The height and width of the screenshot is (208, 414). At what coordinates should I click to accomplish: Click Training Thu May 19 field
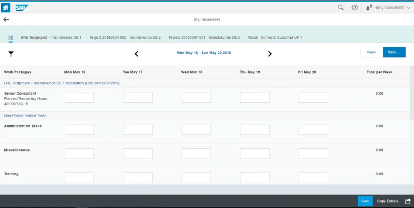(x=254, y=178)
